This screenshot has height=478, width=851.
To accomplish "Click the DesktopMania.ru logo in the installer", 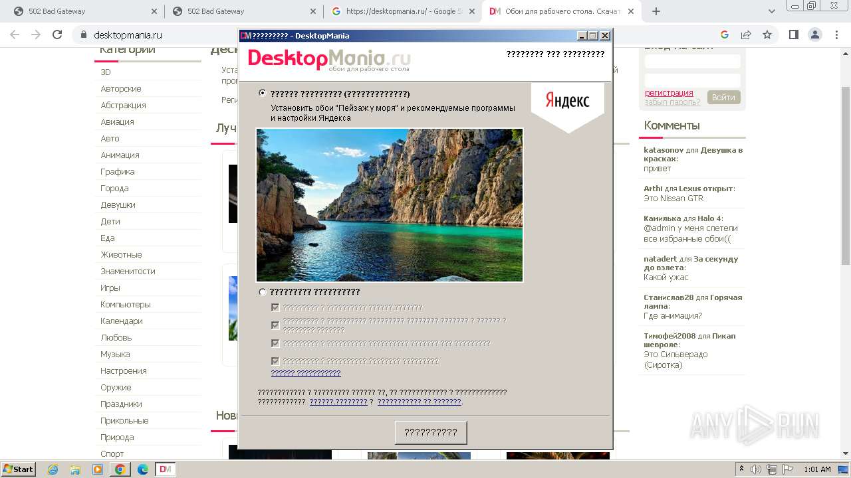I will click(329, 60).
